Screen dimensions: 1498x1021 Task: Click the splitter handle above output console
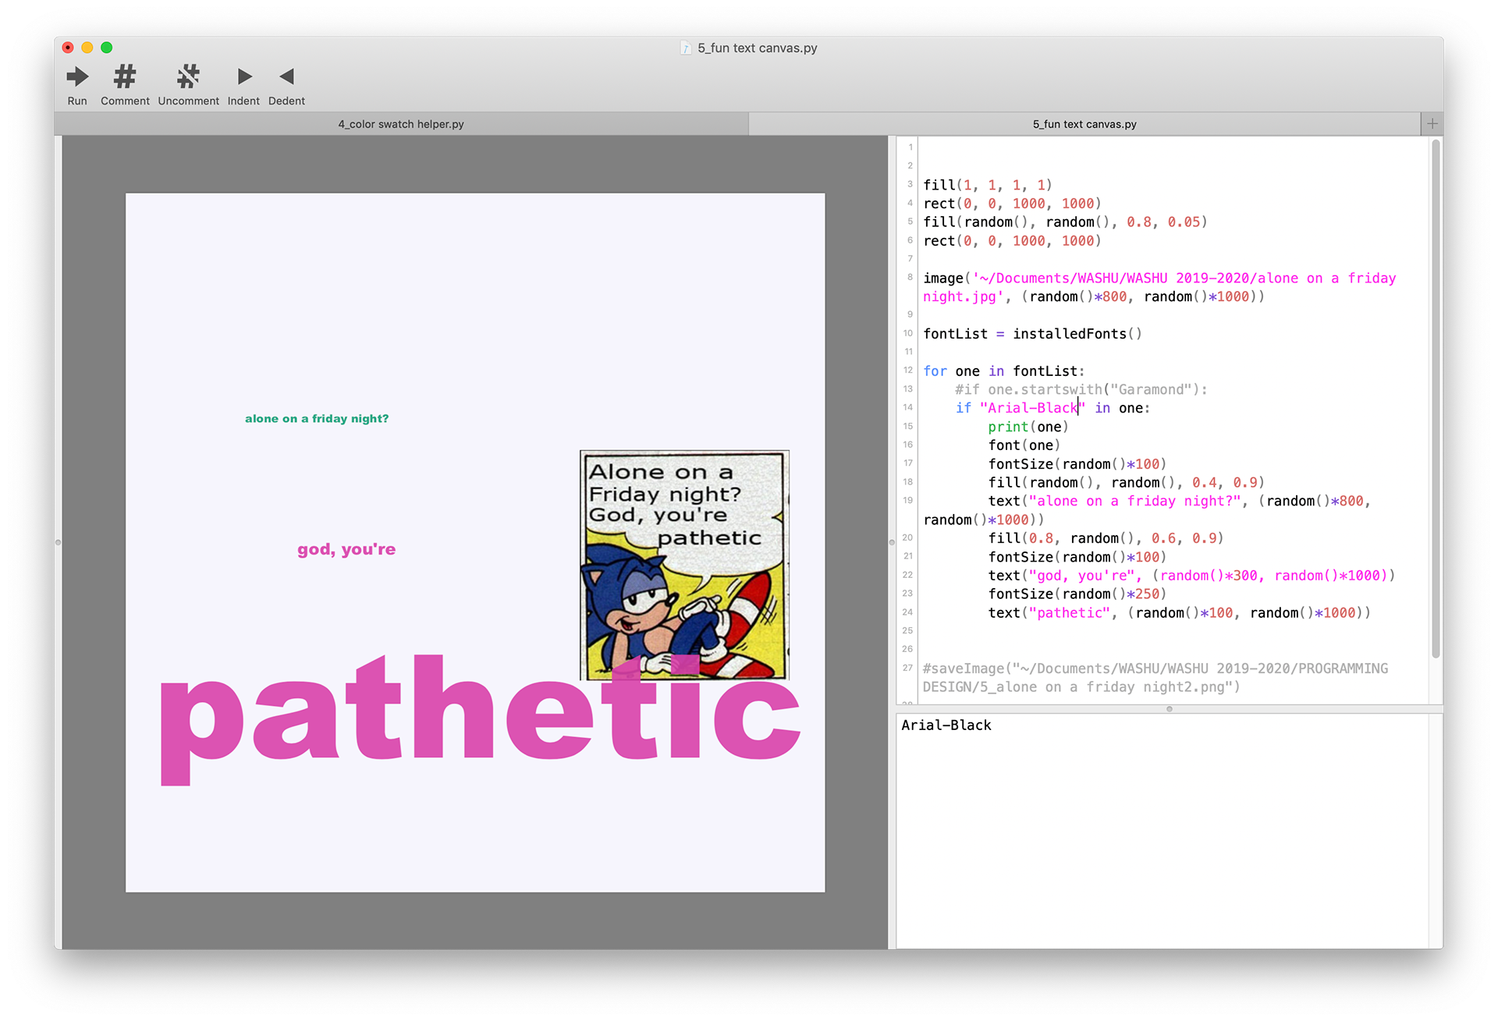click(x=1169, y=709)
